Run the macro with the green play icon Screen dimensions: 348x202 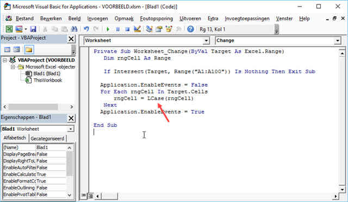108,29
